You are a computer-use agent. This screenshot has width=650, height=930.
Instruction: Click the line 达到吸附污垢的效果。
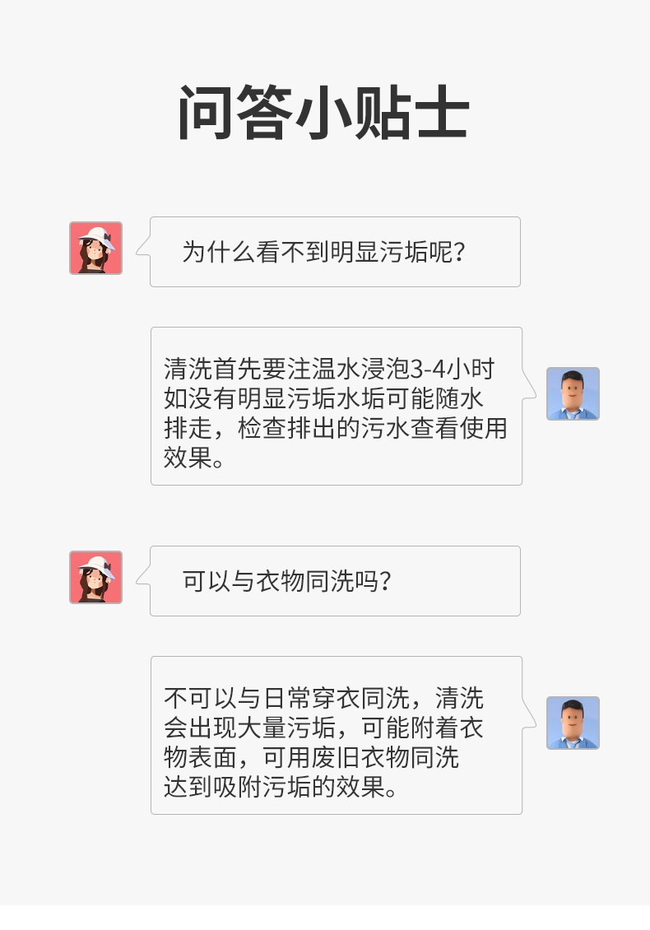point(281,788)
